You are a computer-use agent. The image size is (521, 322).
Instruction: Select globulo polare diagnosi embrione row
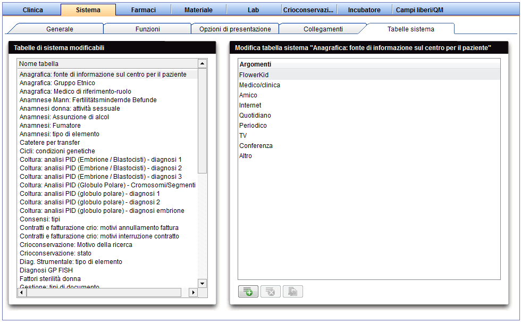tap(107, 211)
